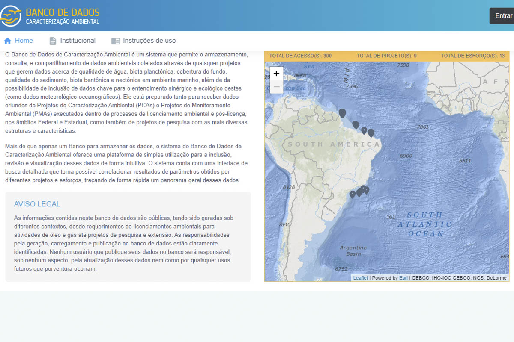Open the Esri attribution link

403,278
